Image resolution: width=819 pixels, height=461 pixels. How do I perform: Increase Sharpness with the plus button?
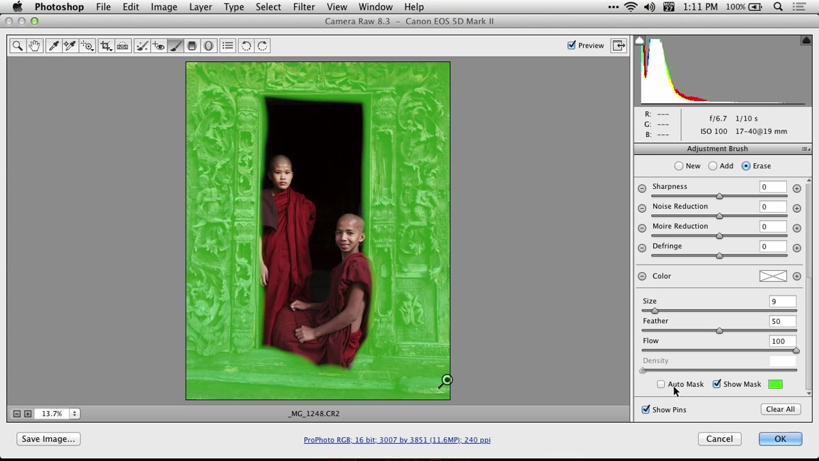(x=796, y=188)
